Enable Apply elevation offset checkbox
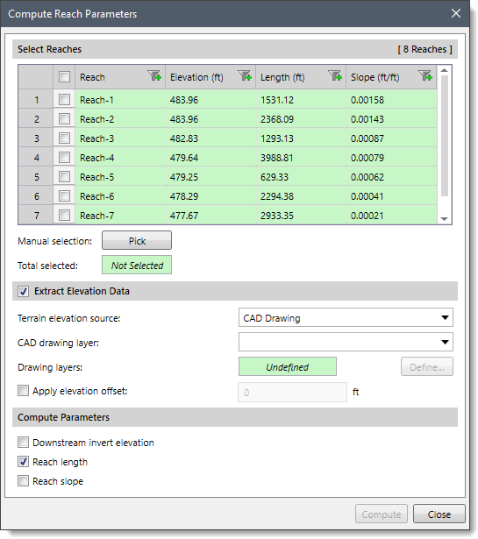This screenshot has height=539, width=478. (24, 391)
